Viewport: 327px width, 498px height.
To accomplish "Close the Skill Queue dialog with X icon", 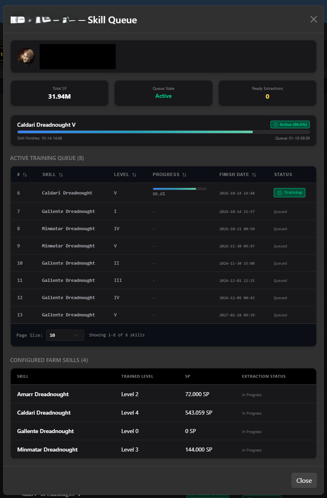I will pos(314,19).
